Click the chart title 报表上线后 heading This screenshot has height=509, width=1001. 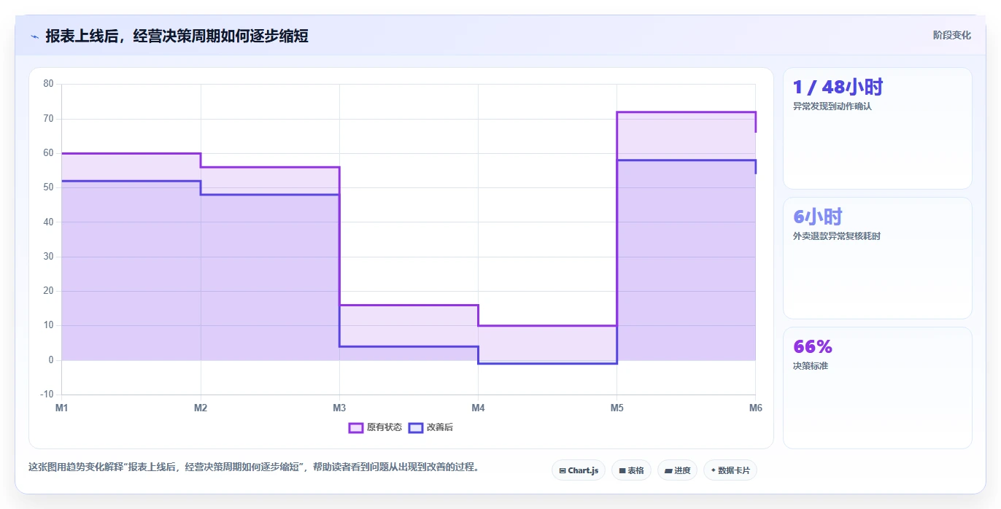point(177,35)
